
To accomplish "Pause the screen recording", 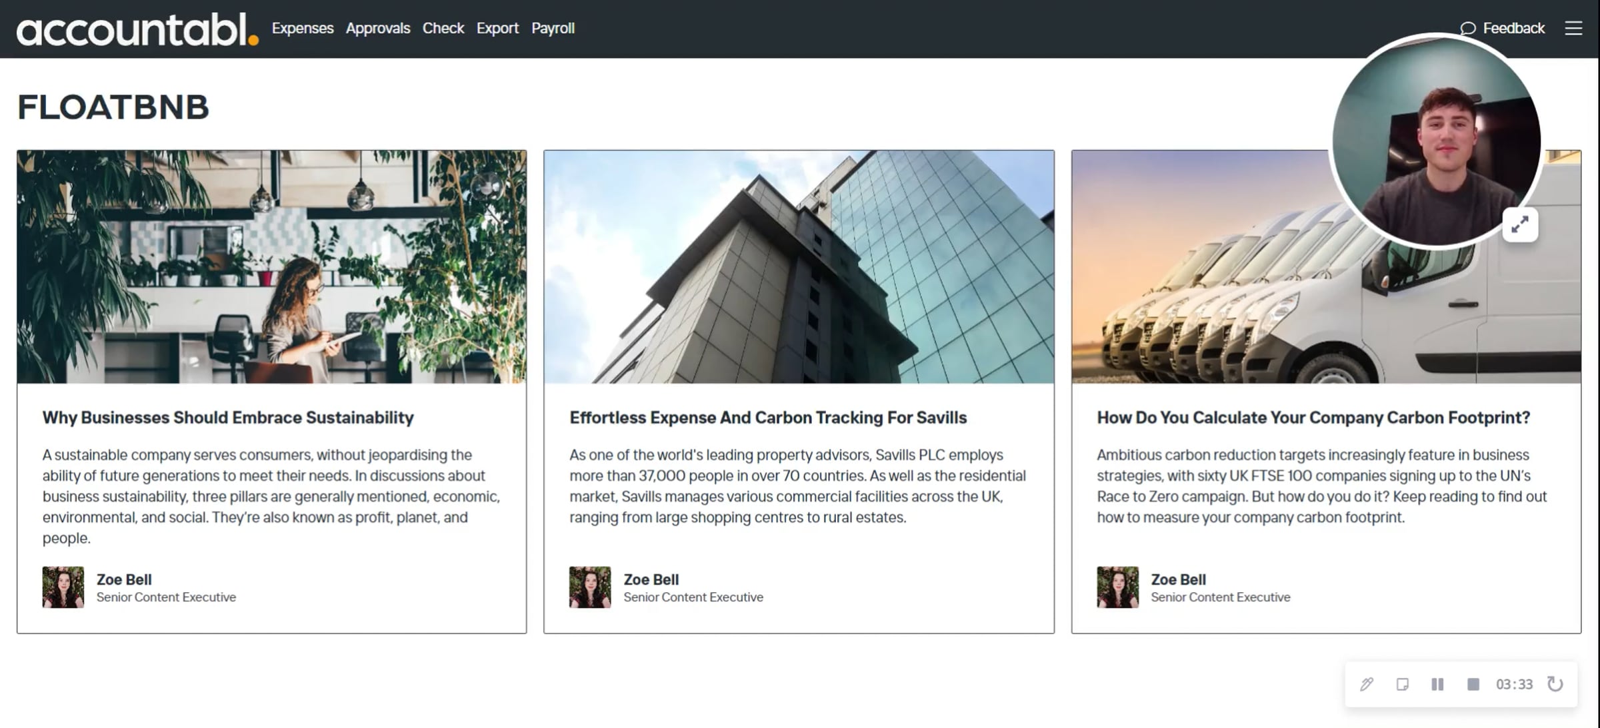I will [1437, 684].
